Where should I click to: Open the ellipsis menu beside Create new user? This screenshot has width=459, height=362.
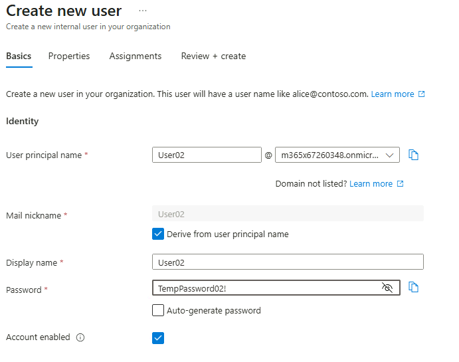pyautogui.click(x=143, y=11)
